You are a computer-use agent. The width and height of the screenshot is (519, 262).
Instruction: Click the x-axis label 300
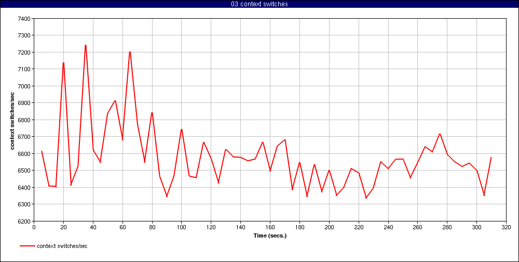pos(476,227)
